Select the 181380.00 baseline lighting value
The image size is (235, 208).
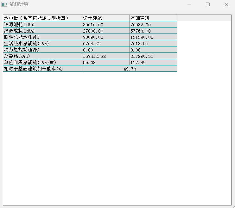153,37
